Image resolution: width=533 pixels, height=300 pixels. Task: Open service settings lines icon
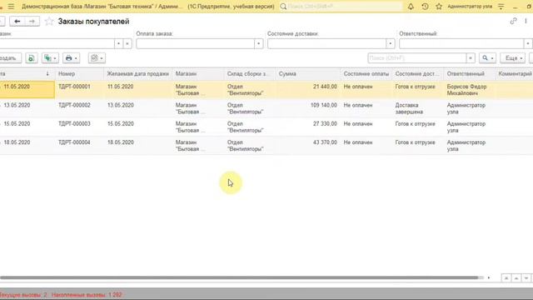[x=501, y=7]
